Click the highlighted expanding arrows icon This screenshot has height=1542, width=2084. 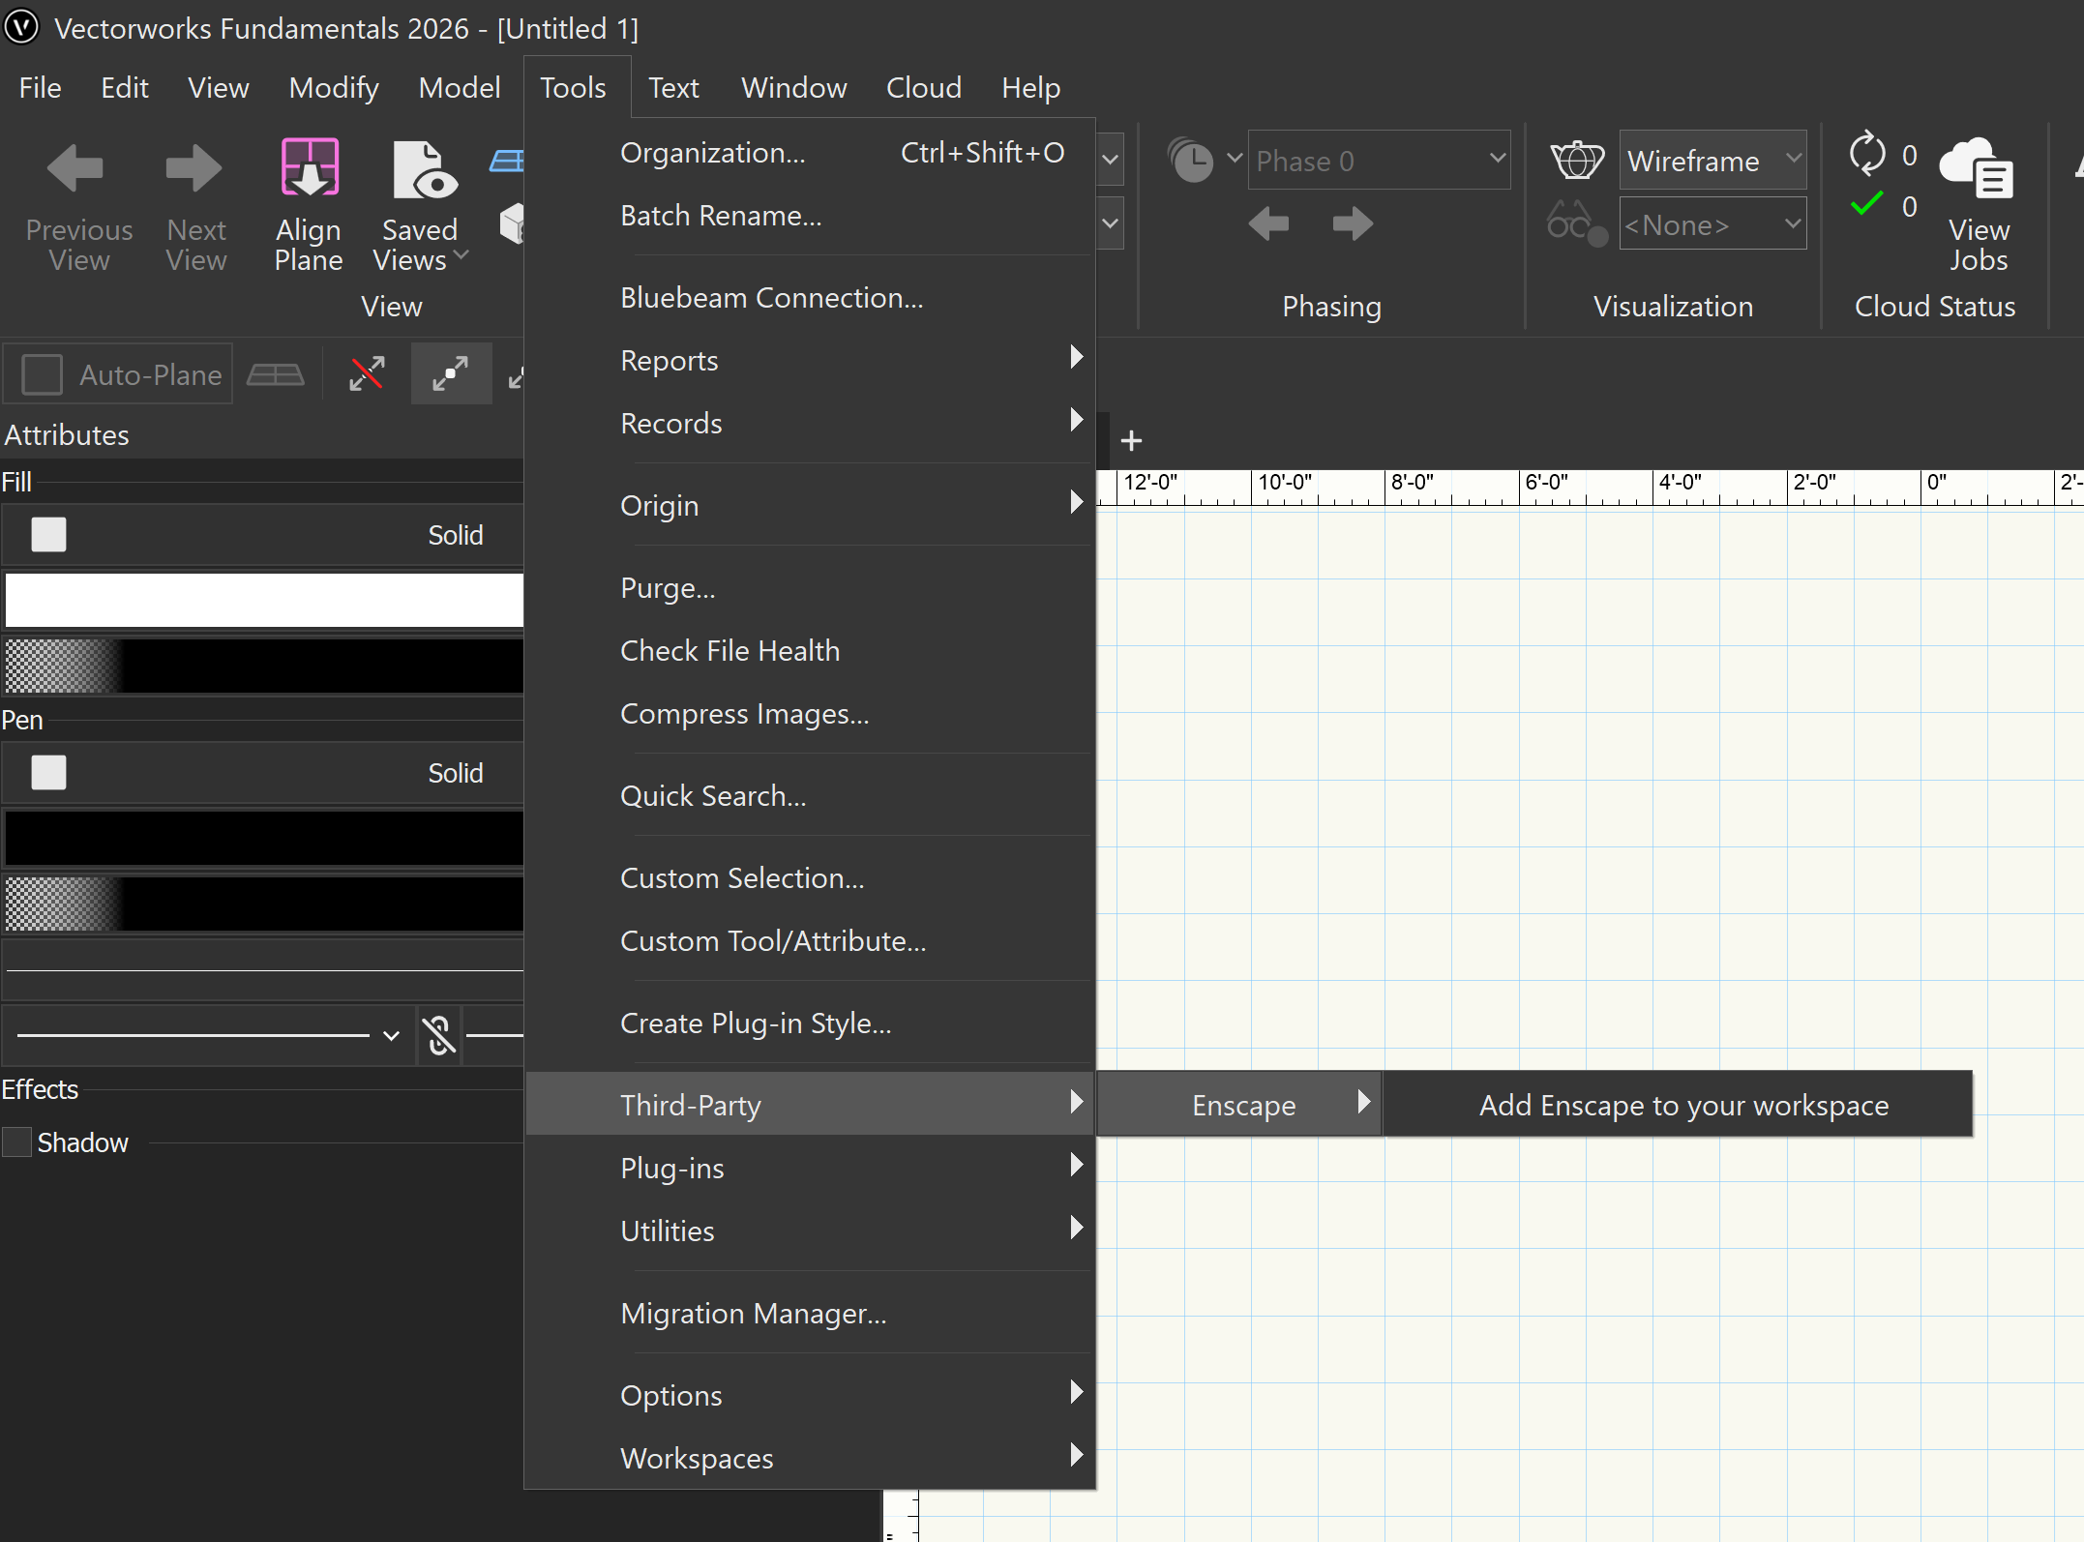tap(451, 373)
